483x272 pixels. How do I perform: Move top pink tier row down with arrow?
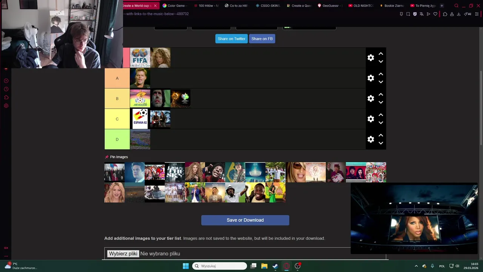(x=381, y=62)
